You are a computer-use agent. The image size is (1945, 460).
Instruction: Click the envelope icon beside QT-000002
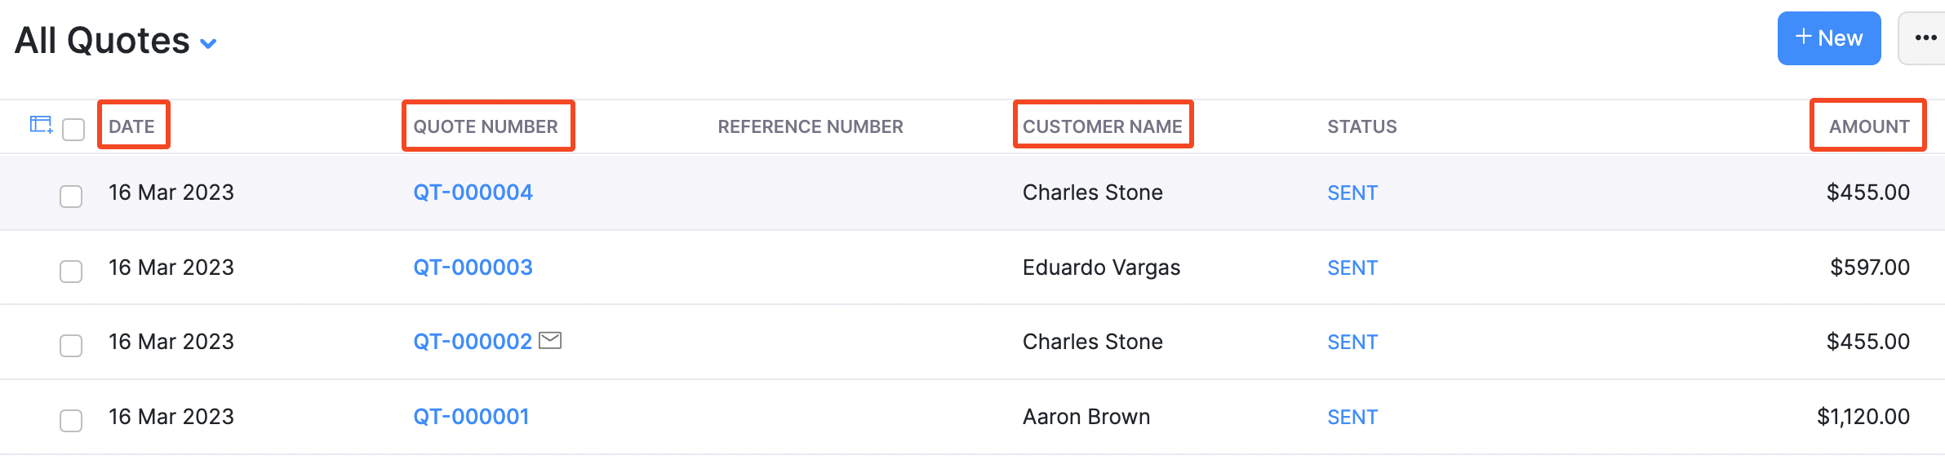551,340
